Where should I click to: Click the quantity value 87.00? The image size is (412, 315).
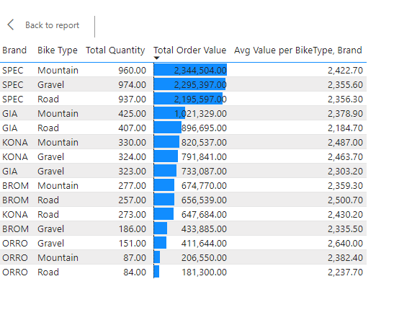(135, 258)
